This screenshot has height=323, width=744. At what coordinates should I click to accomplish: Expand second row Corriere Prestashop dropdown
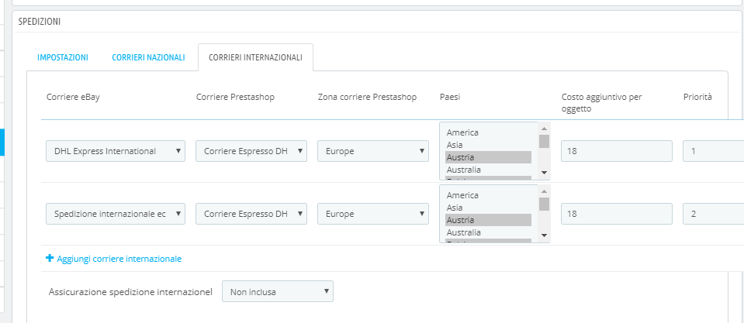click(251, 214)
